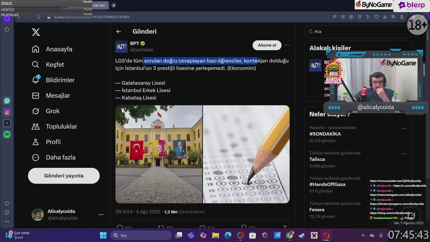Click the 1,2 Mn Görüntüleme count

tap(184, 212)
